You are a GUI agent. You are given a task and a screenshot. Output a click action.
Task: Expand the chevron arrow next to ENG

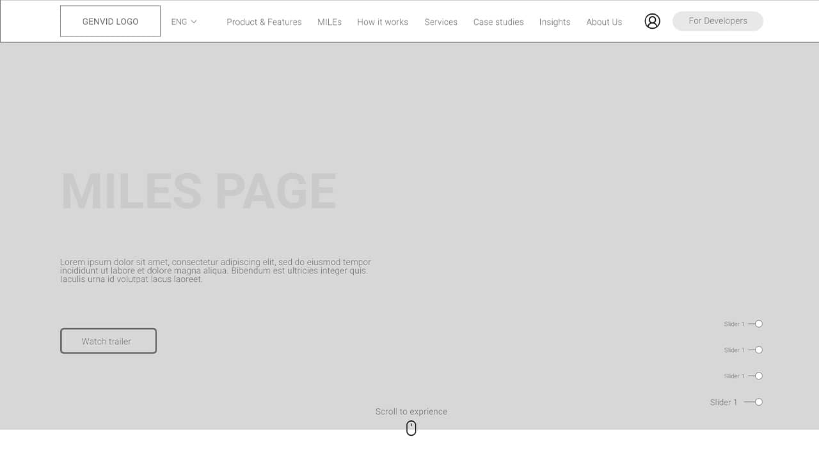[194, 22]
